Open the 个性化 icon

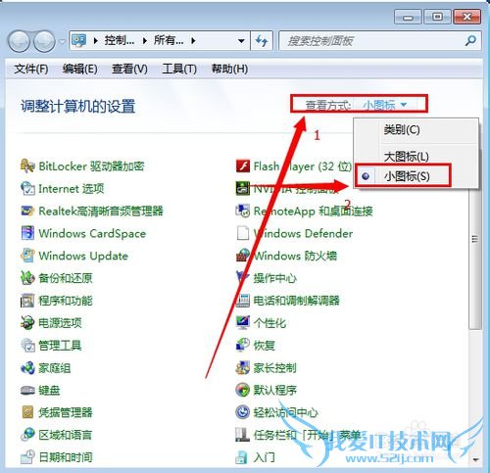[x=243, y=322]
